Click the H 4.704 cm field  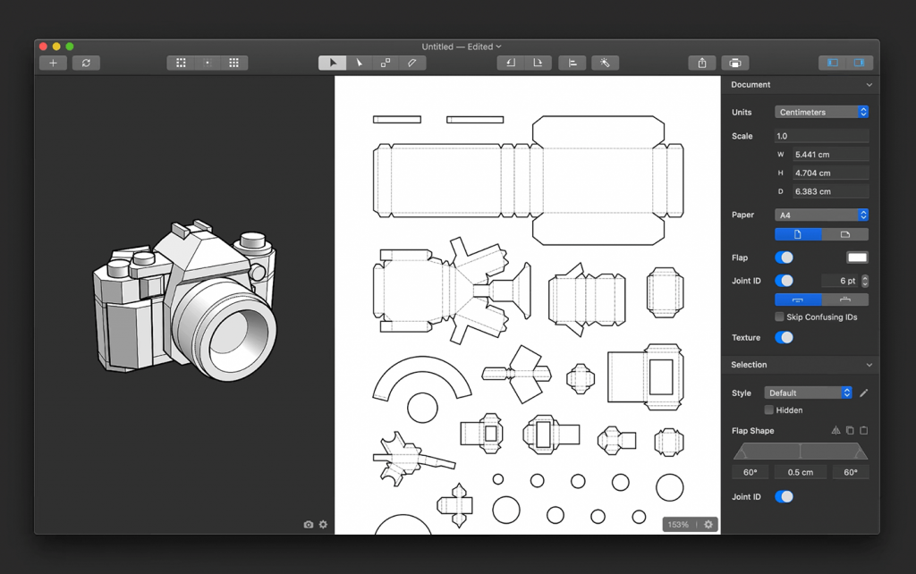click(831, 173)
